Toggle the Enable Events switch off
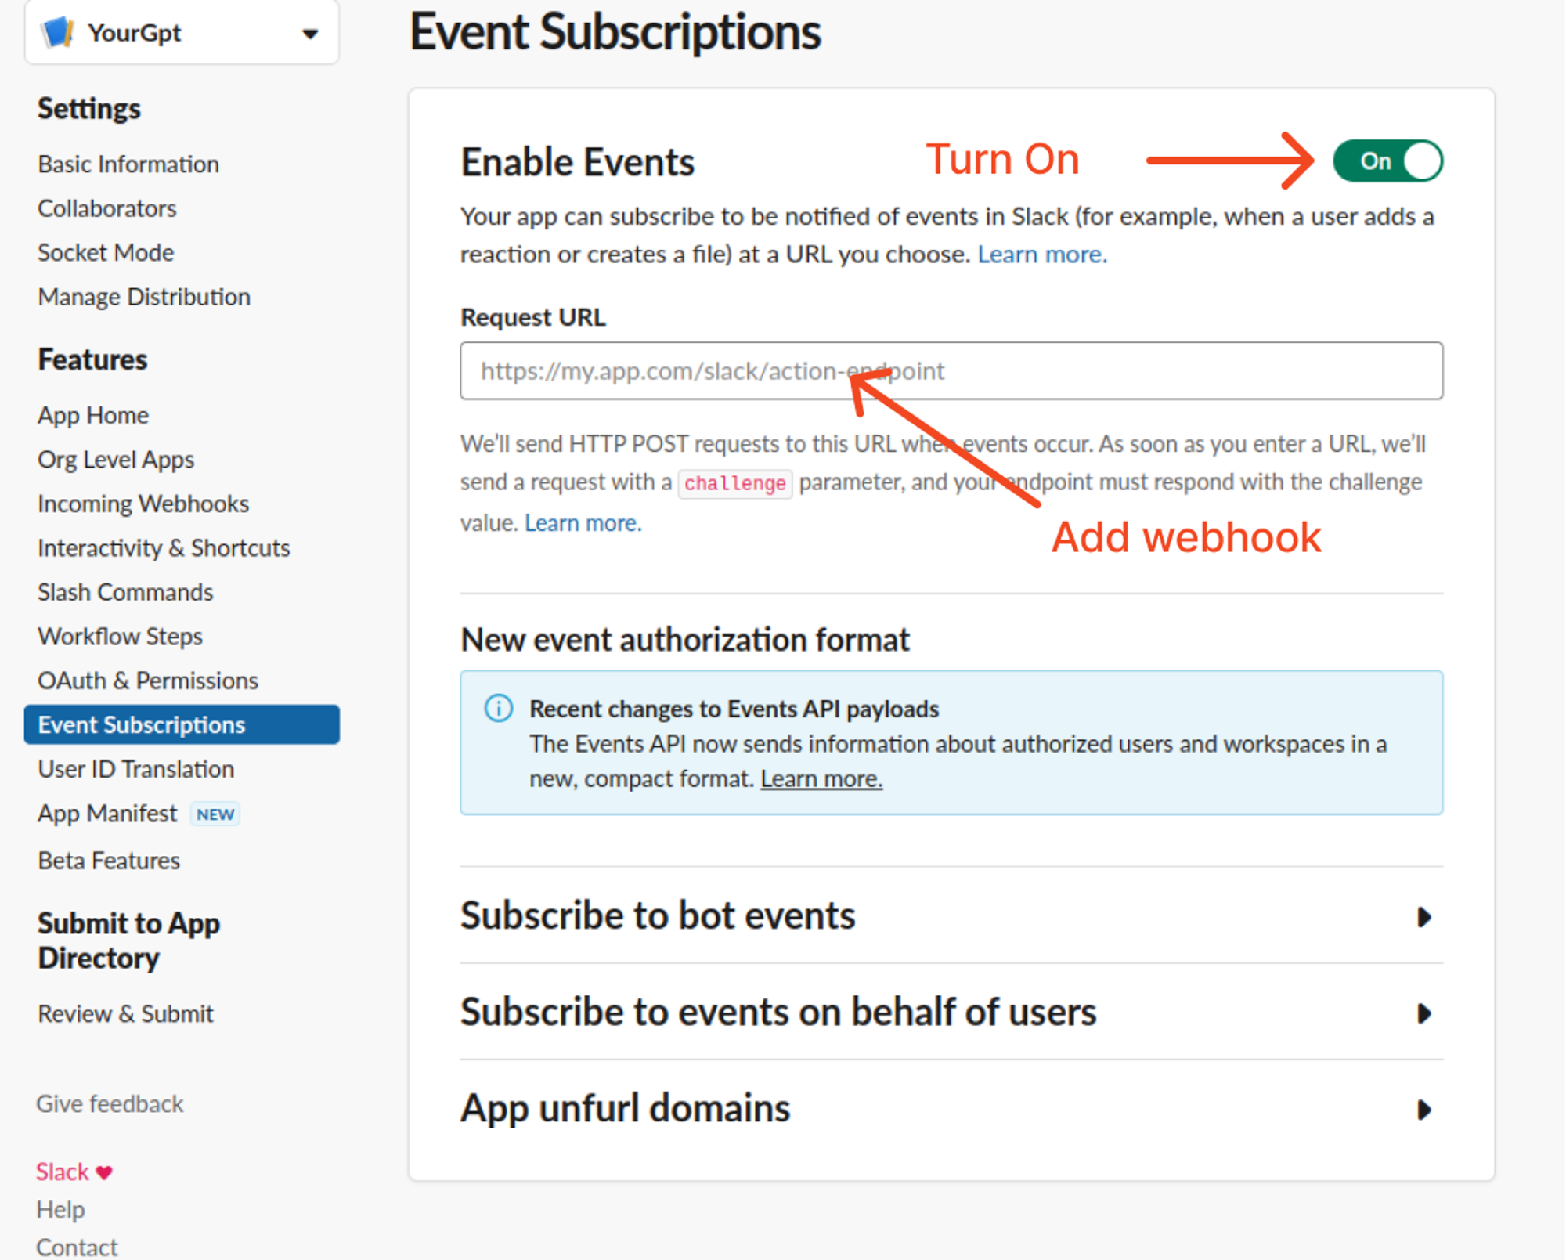The width and height of the screenshot is (1566, 1260). pos(1387,161)
